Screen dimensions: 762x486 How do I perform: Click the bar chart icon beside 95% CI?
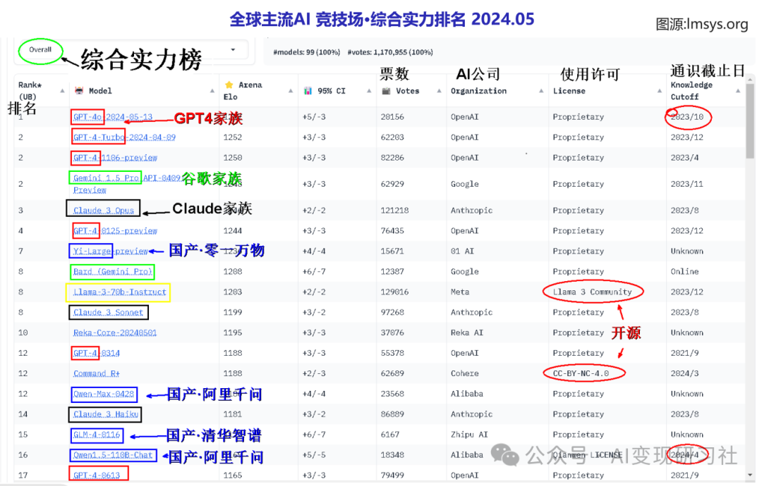308,91
